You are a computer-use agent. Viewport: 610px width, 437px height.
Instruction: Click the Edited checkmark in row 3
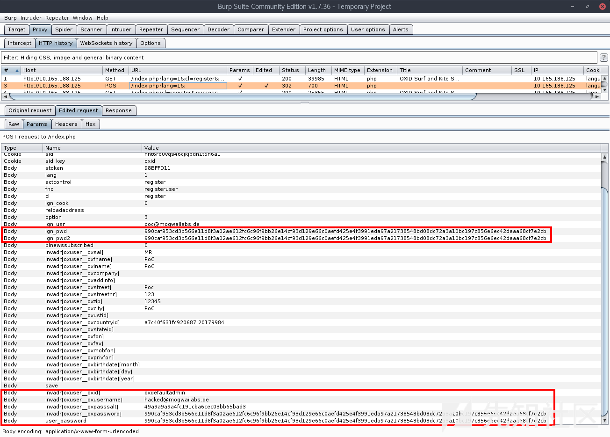coord(266,86)
